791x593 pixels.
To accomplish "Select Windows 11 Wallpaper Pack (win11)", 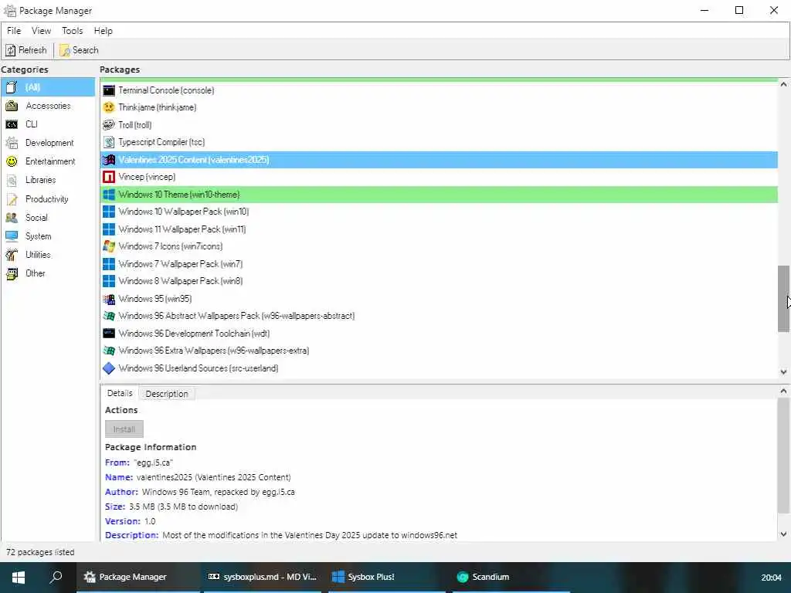I will pyautogui.click(x=439, y=229).
